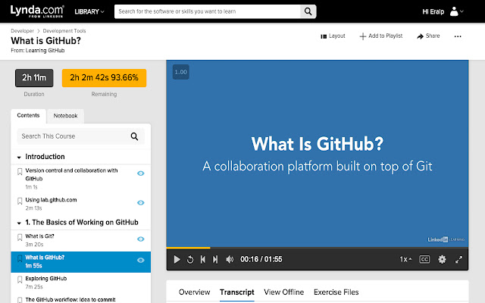Viewport: 485px width, 303px height.
Task: Open the user profile avatar menu
Action: tap(456, 12)
